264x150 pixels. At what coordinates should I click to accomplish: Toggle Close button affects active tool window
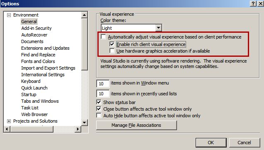(x=99, y=109)
